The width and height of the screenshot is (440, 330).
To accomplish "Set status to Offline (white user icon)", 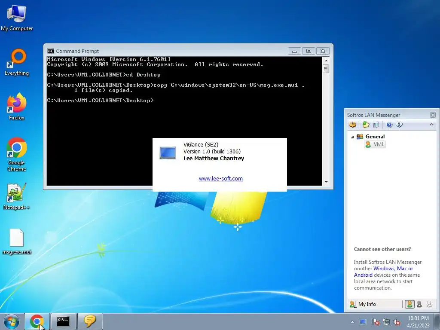I will pyautogui.click(x=429, y=304).
